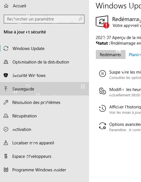
Task: Click the Rechercher un paramètre field
Action: [x=44, y=19]
